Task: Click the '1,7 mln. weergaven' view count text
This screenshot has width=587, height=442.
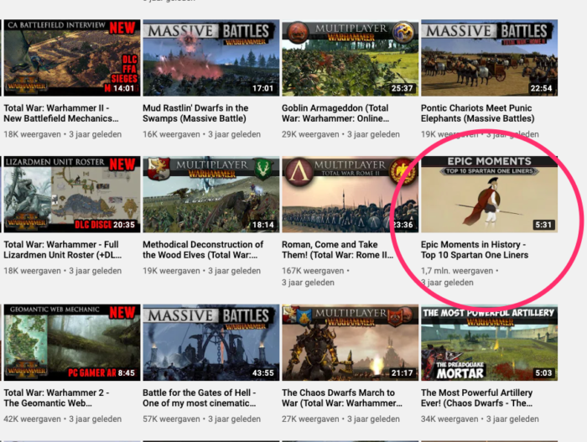Action: [457, 270]
